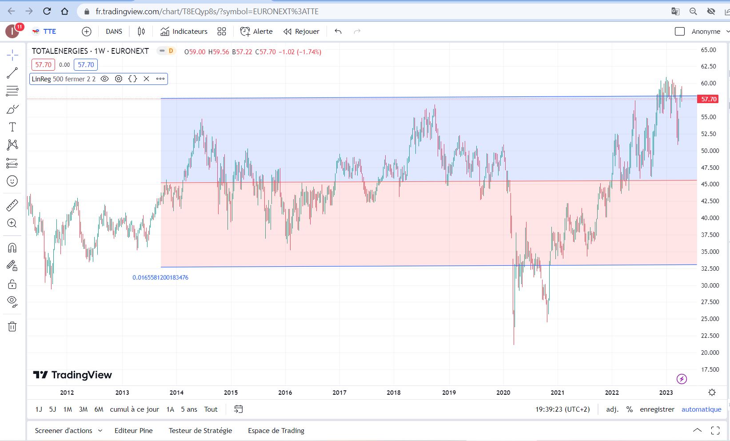Select the 5 ans time range
730x441 pixels.
189,409
